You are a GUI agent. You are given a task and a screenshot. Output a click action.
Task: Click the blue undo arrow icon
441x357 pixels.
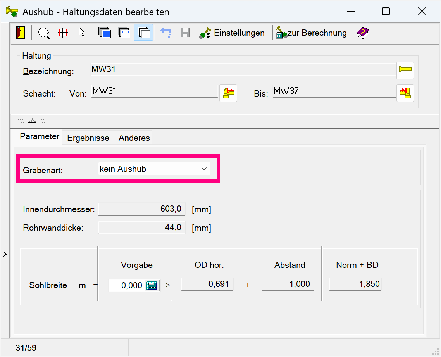pyautogui.click(x=166, y=33)
